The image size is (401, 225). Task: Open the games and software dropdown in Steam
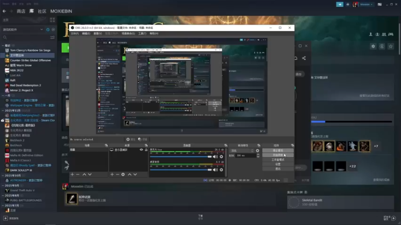coord(23,29)
